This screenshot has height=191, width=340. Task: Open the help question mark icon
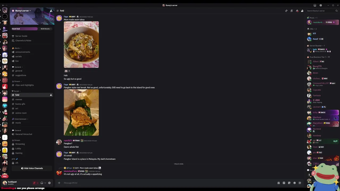coord(321,5)
